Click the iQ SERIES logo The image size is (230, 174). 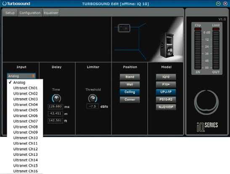click(x=207, y=127)
